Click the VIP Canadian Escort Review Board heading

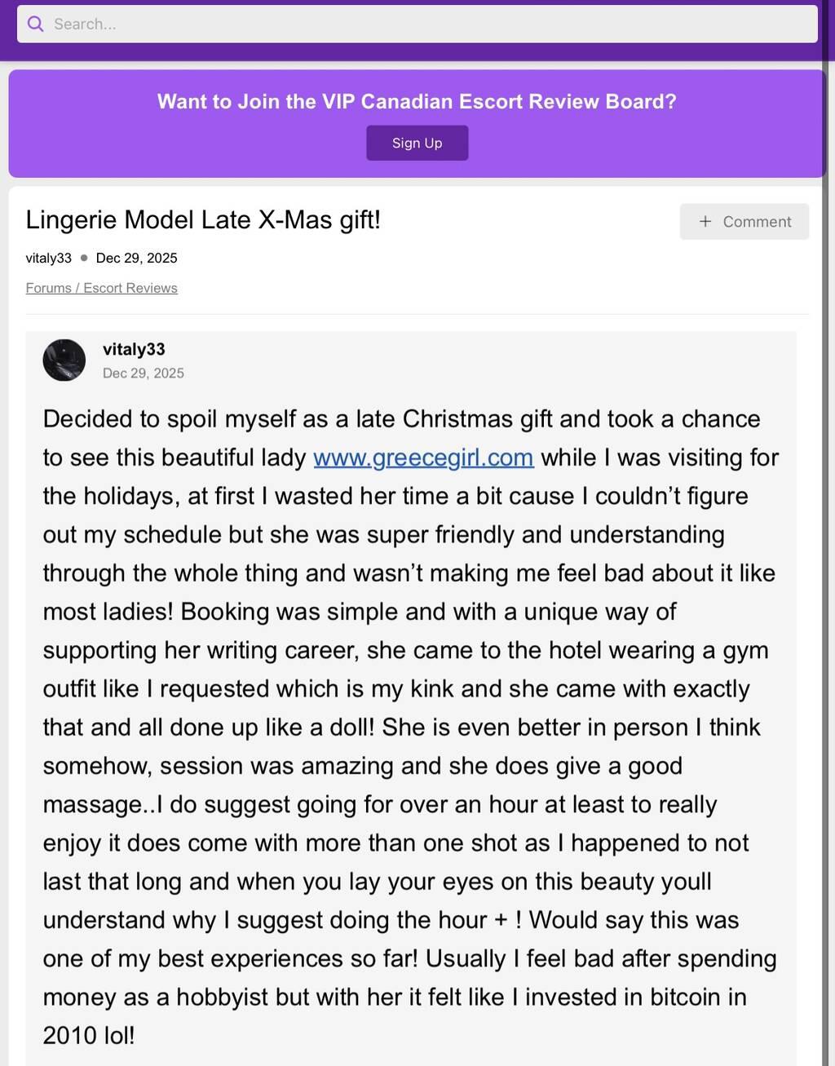pyautogui.click(x=417, y=102)
